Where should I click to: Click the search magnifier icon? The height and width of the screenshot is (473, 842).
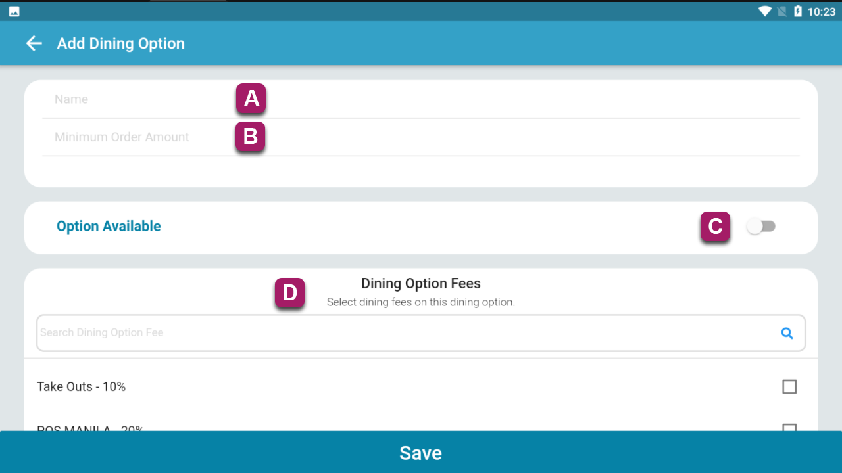tap(787, 333)
